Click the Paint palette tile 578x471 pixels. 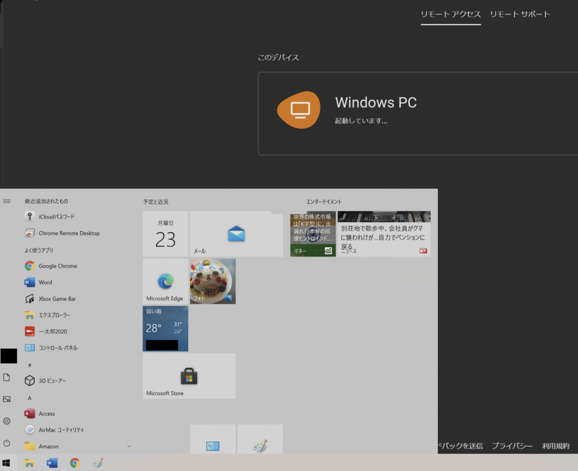(x=260, y=439)
